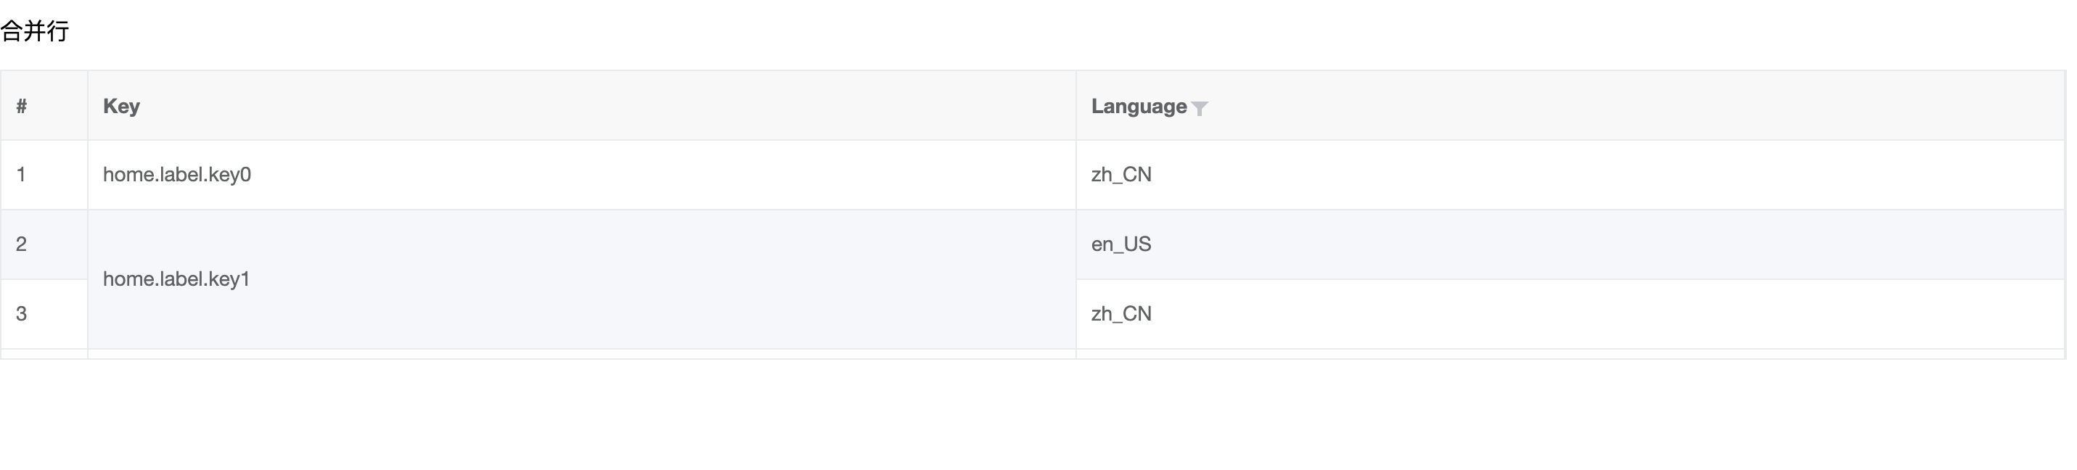Click the zh_CN value in row 3
Screen dimensions: 2077x470
1121,313
